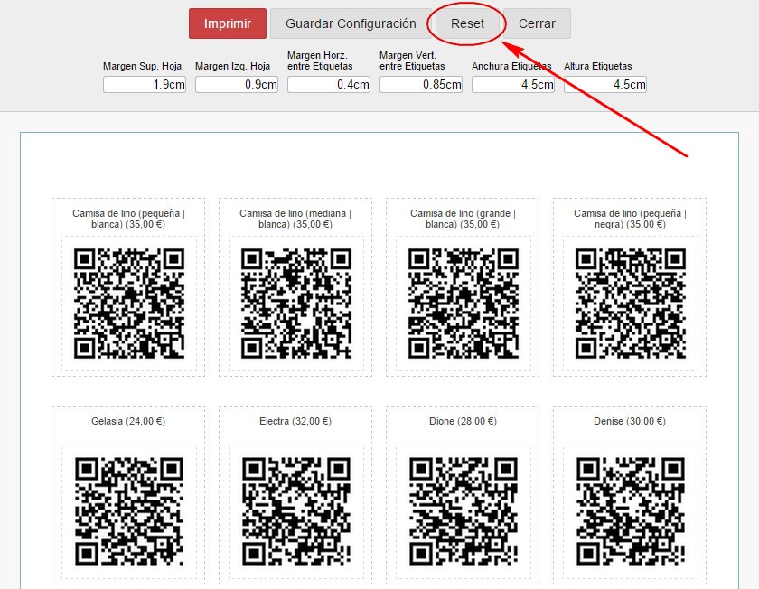Click QR code for Camisa pequeña negra

tap(631, 304)
